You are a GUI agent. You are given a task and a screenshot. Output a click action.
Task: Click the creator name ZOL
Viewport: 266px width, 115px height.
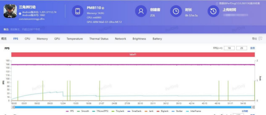tap(153, 16)
